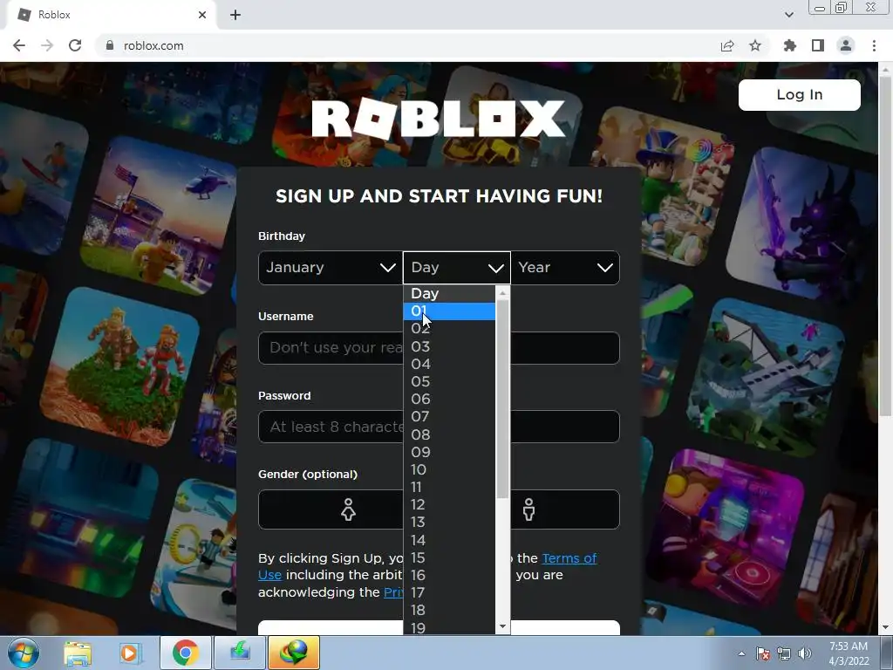This screenshot has width=893, height=670.
Task: Open the tab search chevron
Action: [788, 15]
